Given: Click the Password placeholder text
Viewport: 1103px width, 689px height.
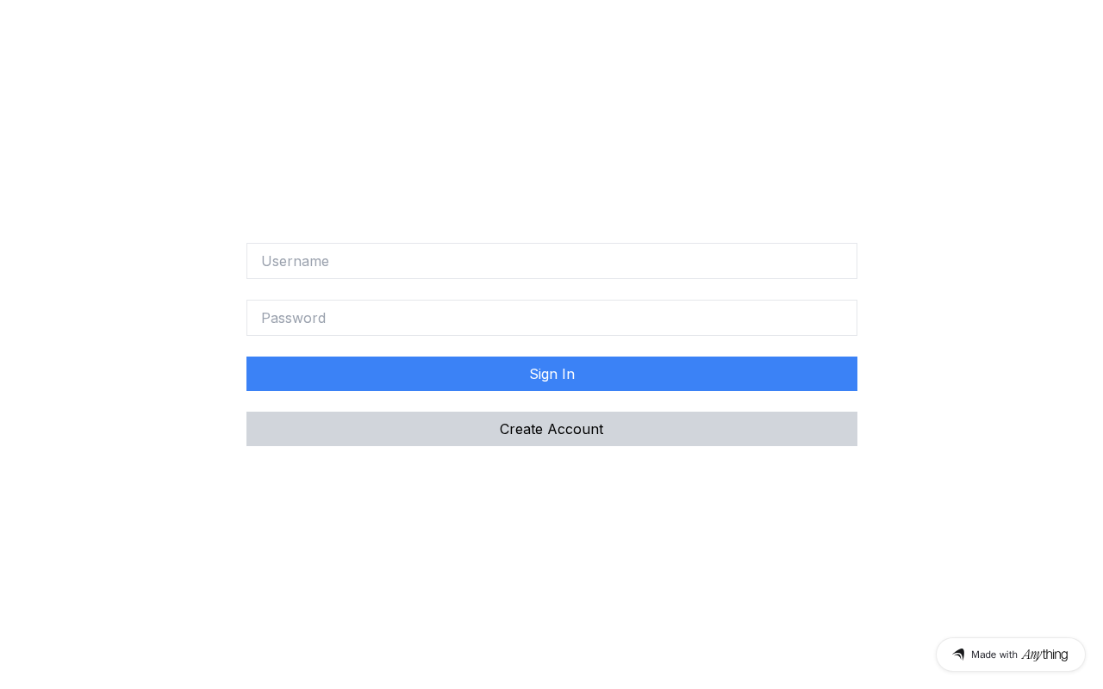Looking at the screenshot, I should pos(294,318).
